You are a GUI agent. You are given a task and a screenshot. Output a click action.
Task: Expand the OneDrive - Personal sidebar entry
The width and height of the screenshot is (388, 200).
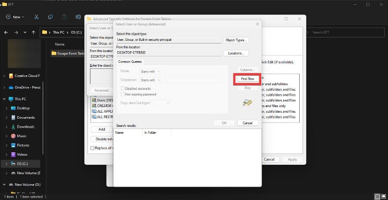(4, 87)
